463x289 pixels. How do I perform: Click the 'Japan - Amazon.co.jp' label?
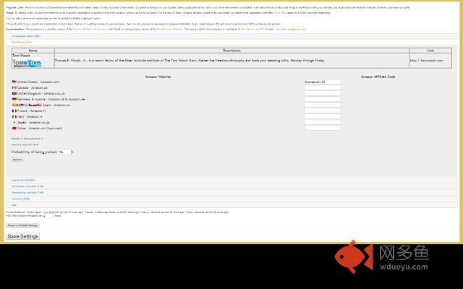33,122
